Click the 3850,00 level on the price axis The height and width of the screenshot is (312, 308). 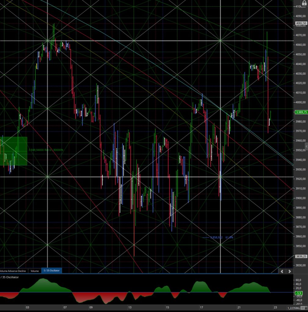tap(301, 246)
